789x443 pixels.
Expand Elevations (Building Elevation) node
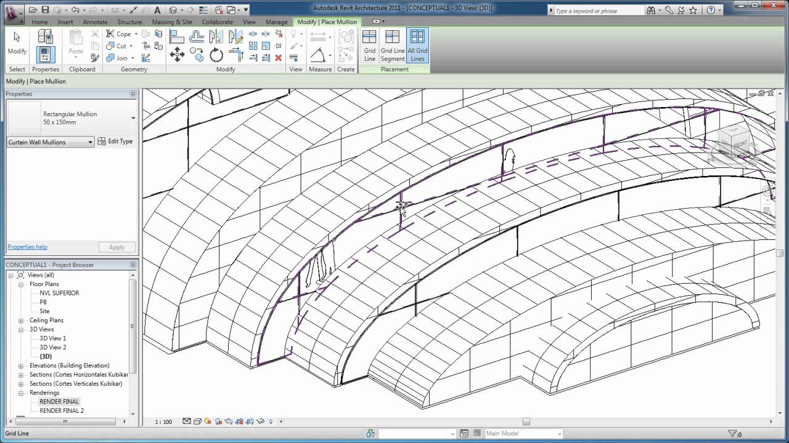click(x=21, y=365)
